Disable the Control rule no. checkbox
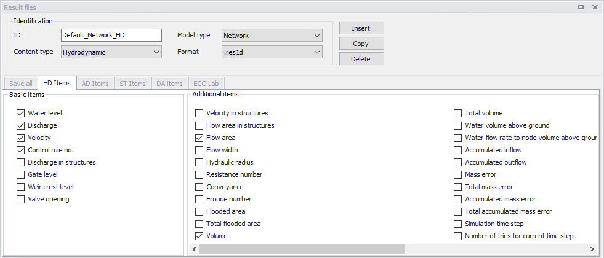The image size is (604, 258). click(x=20, y=150)
